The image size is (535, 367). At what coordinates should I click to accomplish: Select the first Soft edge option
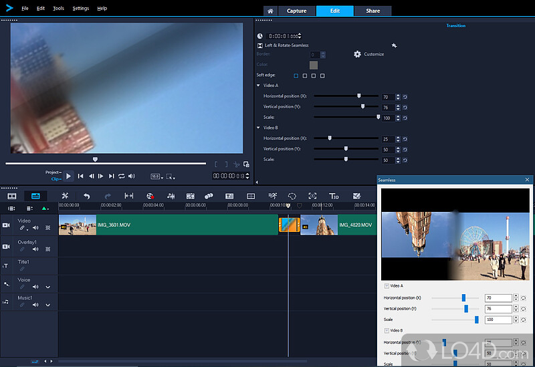(296, 76)
